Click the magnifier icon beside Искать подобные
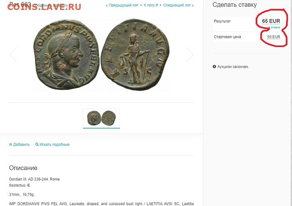 coord(37,145)
